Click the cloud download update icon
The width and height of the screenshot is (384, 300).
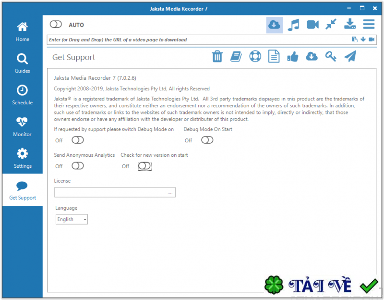[312, 57]
